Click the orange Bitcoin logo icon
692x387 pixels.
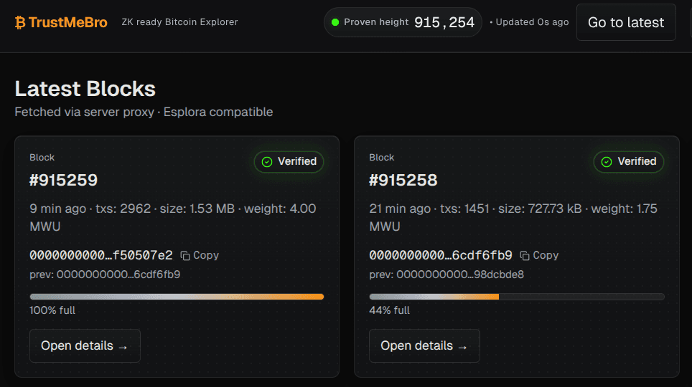click(20, 22)
